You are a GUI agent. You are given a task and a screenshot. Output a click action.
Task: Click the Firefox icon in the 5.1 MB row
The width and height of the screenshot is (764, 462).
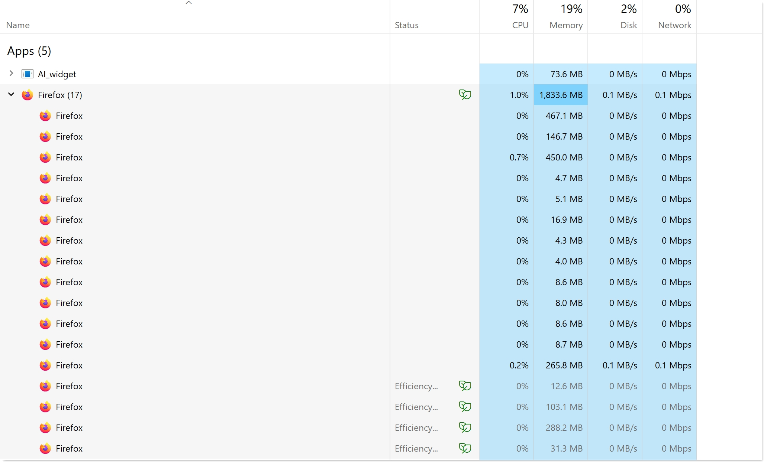(x=45, y=199)
